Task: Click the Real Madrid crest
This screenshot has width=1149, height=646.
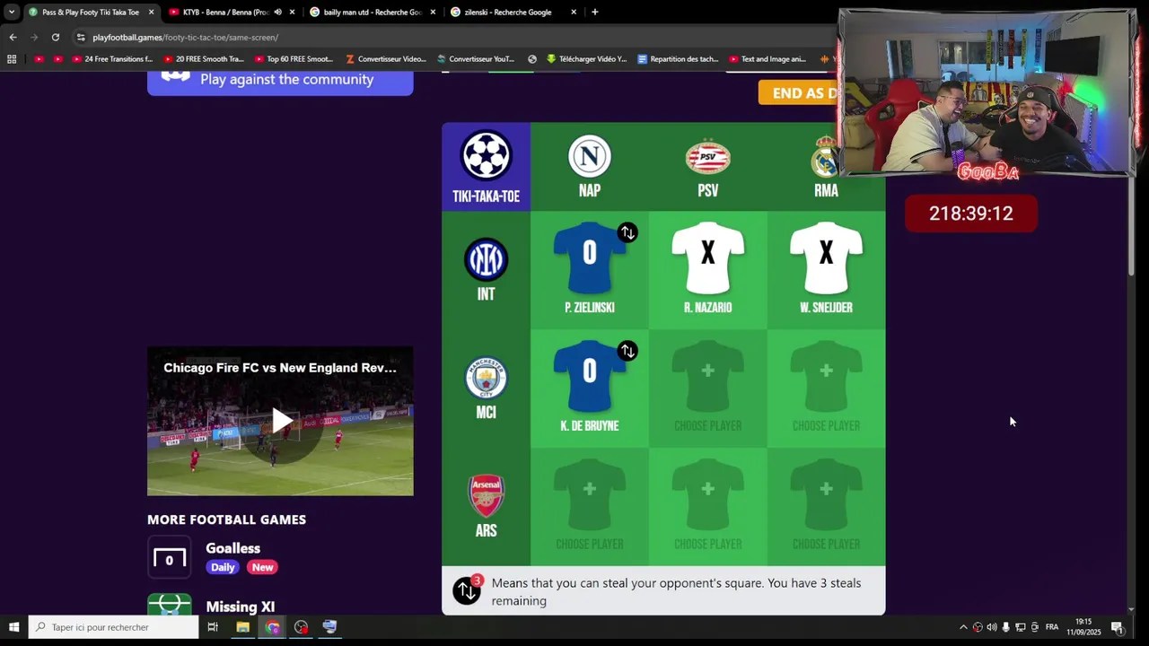Action: [x=825, y=157]
